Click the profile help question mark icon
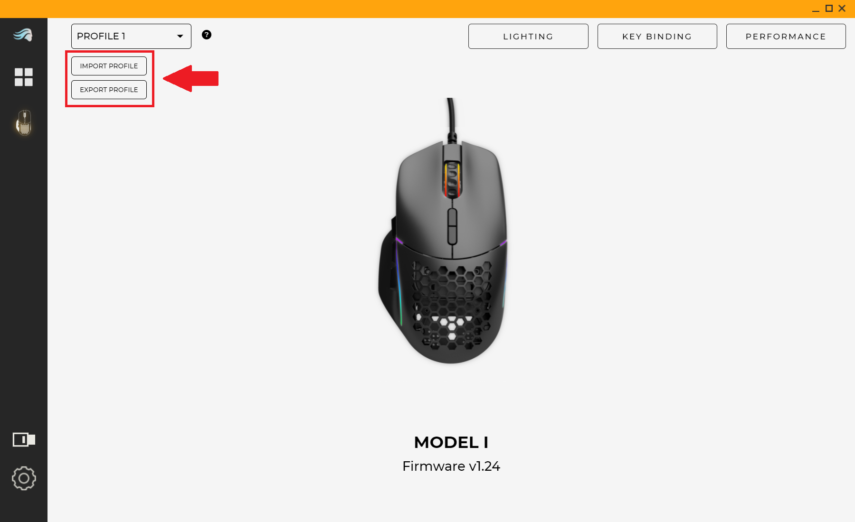Viewport: 855px width, 522px height. coord(207,35)
